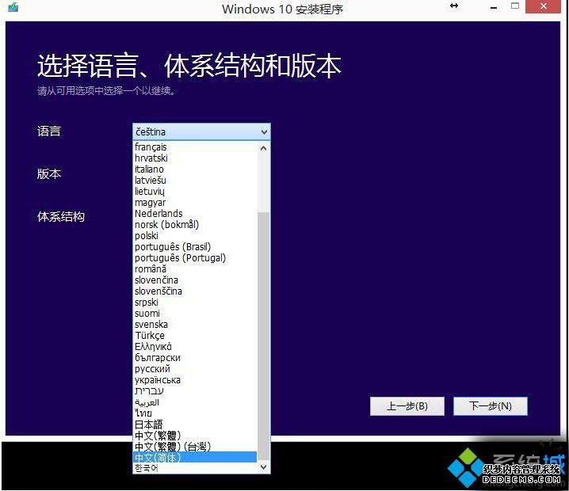Select Ελληνικά in language list
Image resolution: width=569 pixels, height=491 pixels.
[196, 347]
